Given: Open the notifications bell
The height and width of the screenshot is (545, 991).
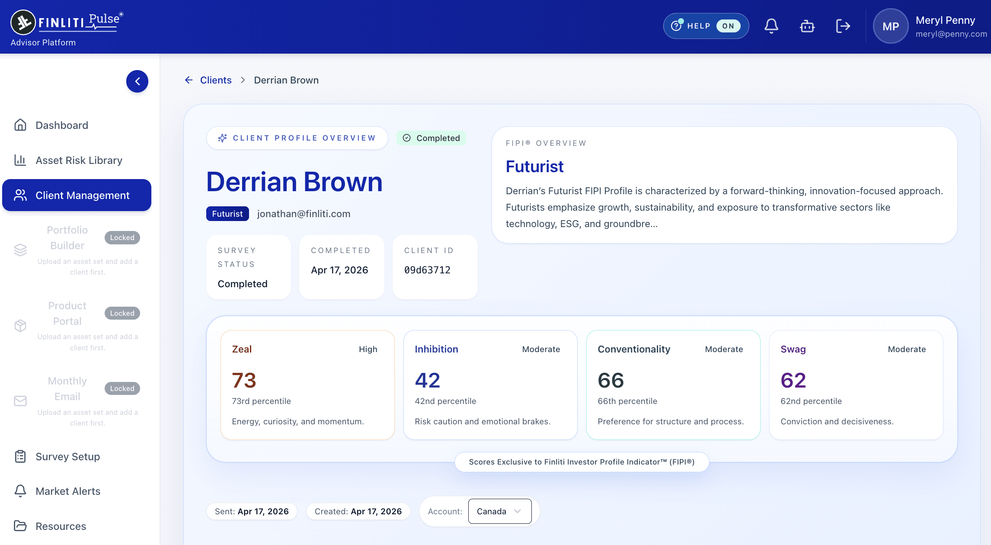Looking at the screenshot, I should click(771, 26).
